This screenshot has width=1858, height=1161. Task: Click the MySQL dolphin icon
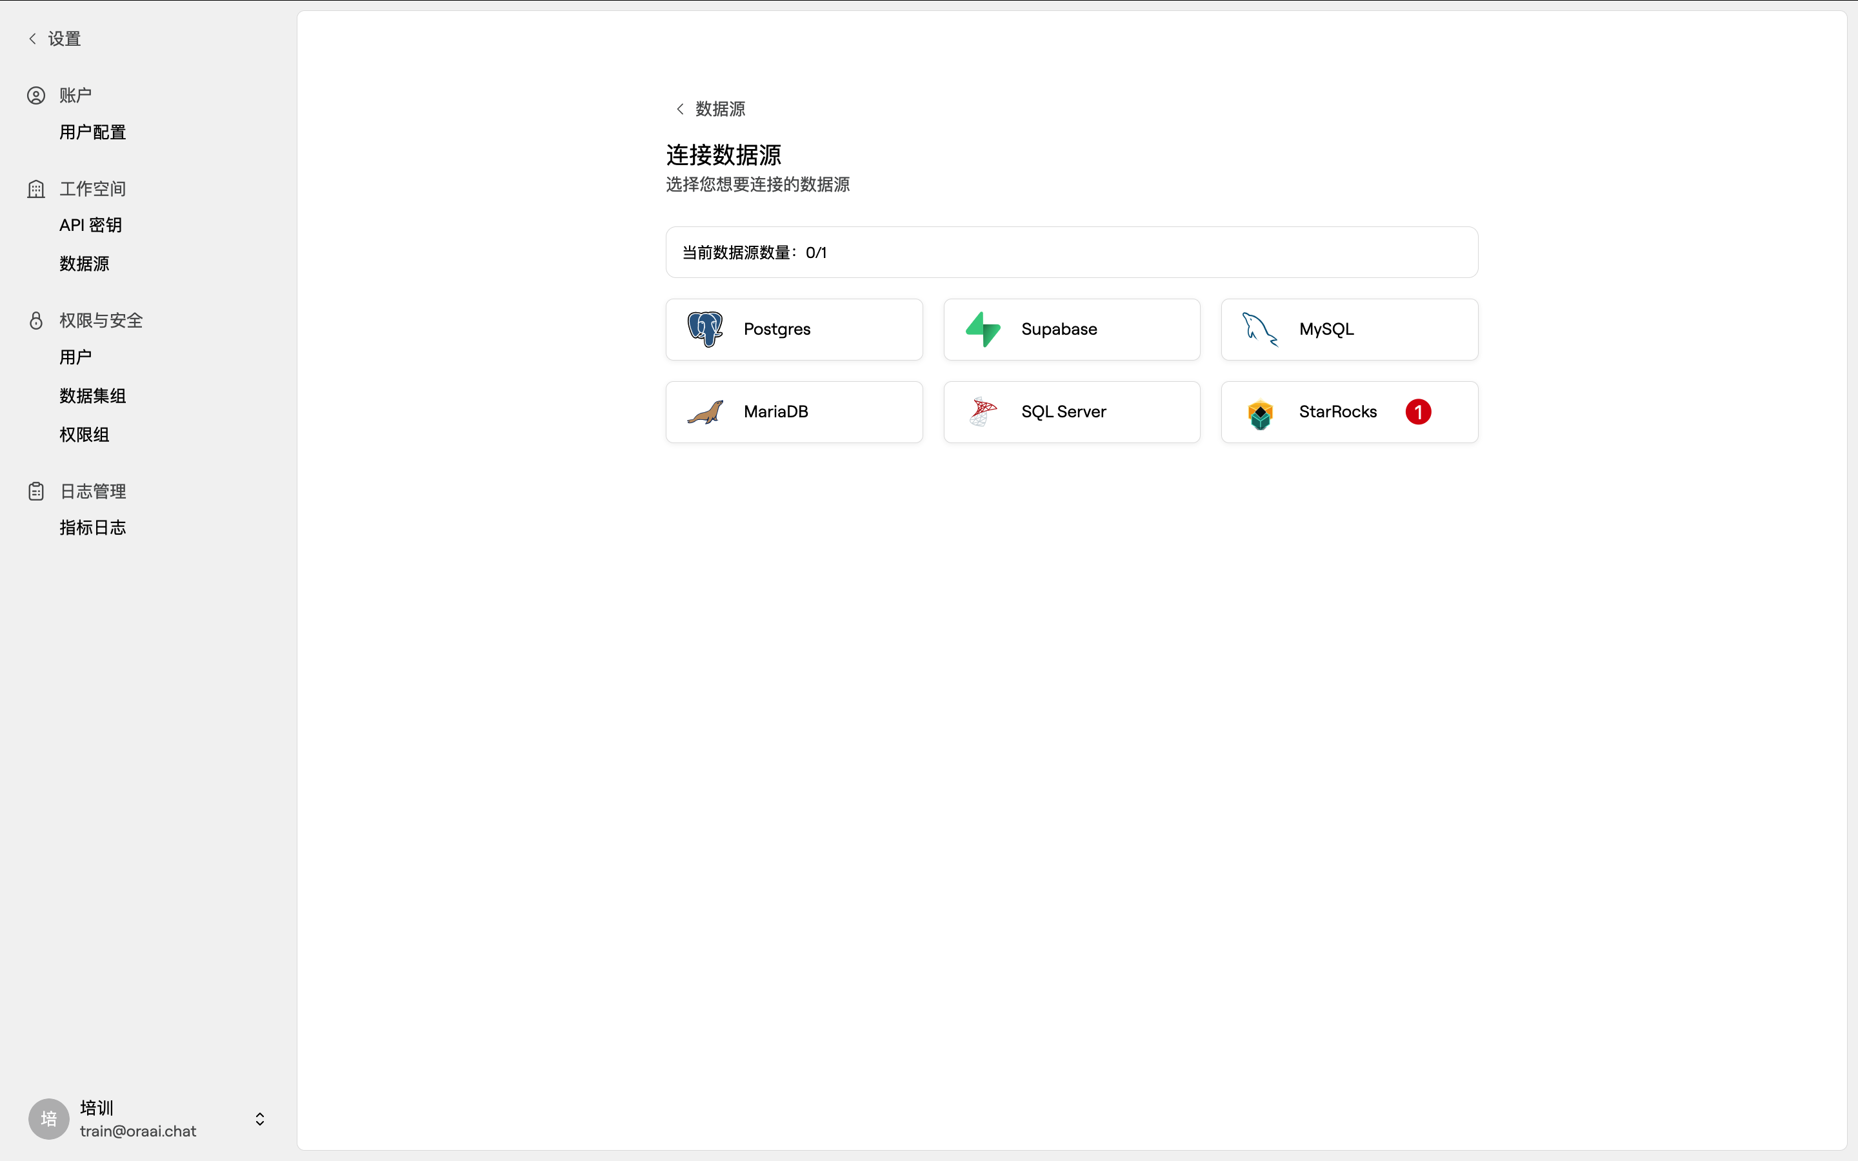(x=1260, y=330)
